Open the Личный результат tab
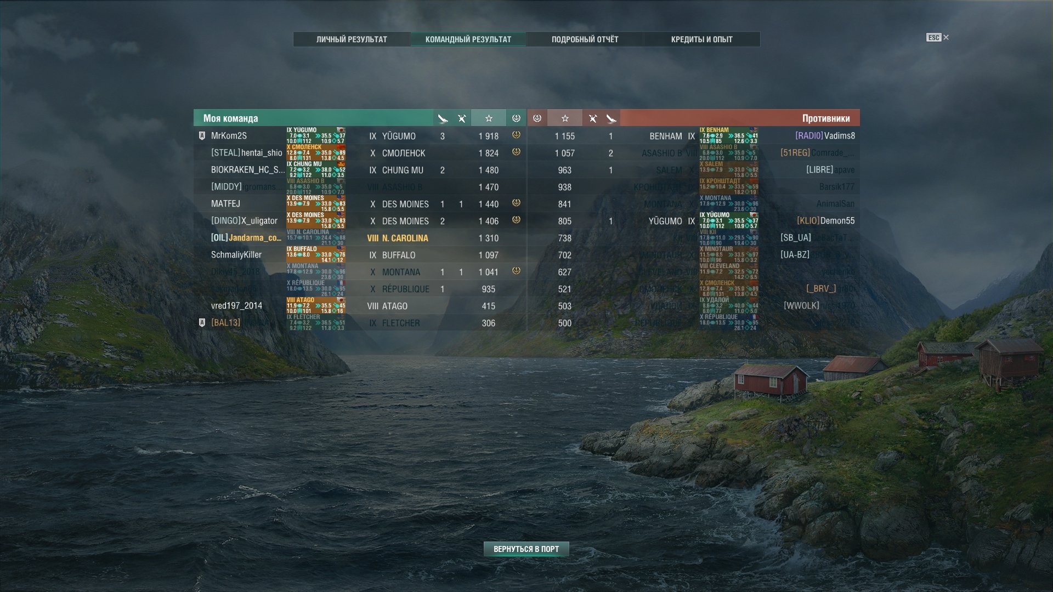Screen dimensions: 1053x592 (x=352, y=39)
